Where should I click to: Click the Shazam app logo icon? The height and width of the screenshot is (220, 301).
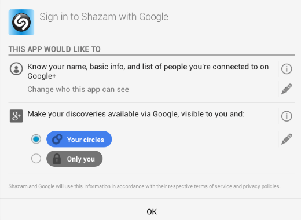21,22
